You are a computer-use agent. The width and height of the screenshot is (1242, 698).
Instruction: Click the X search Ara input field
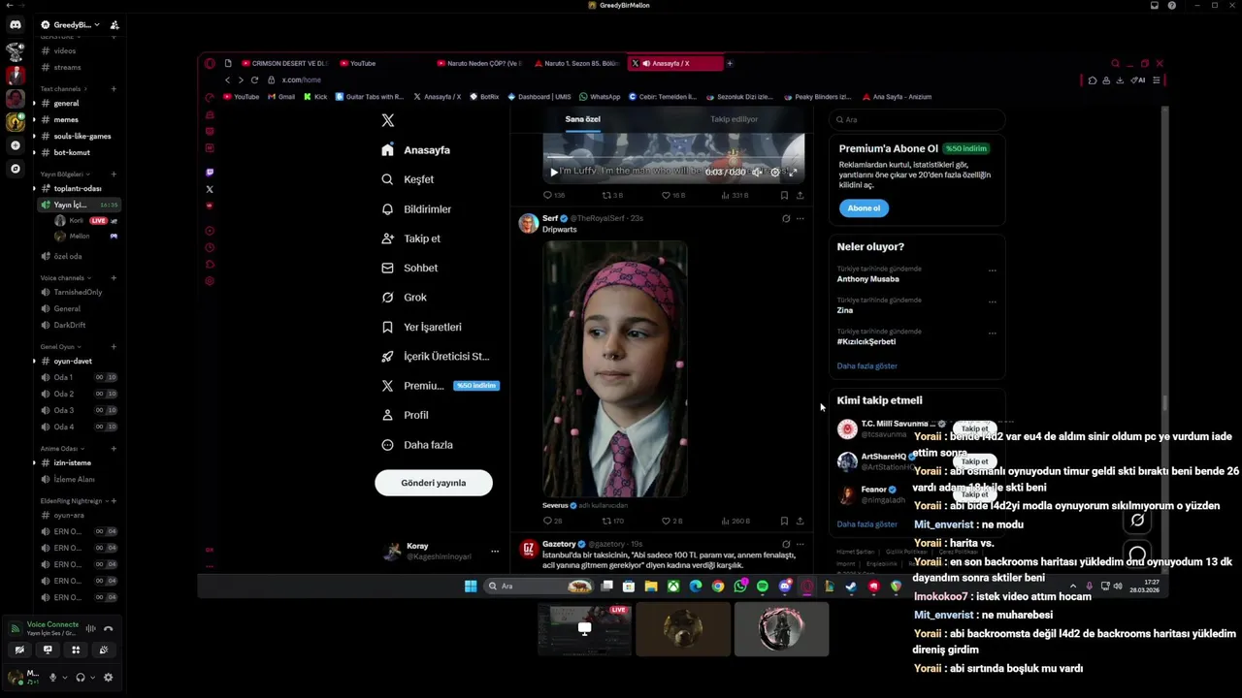(x=917, y=119)
